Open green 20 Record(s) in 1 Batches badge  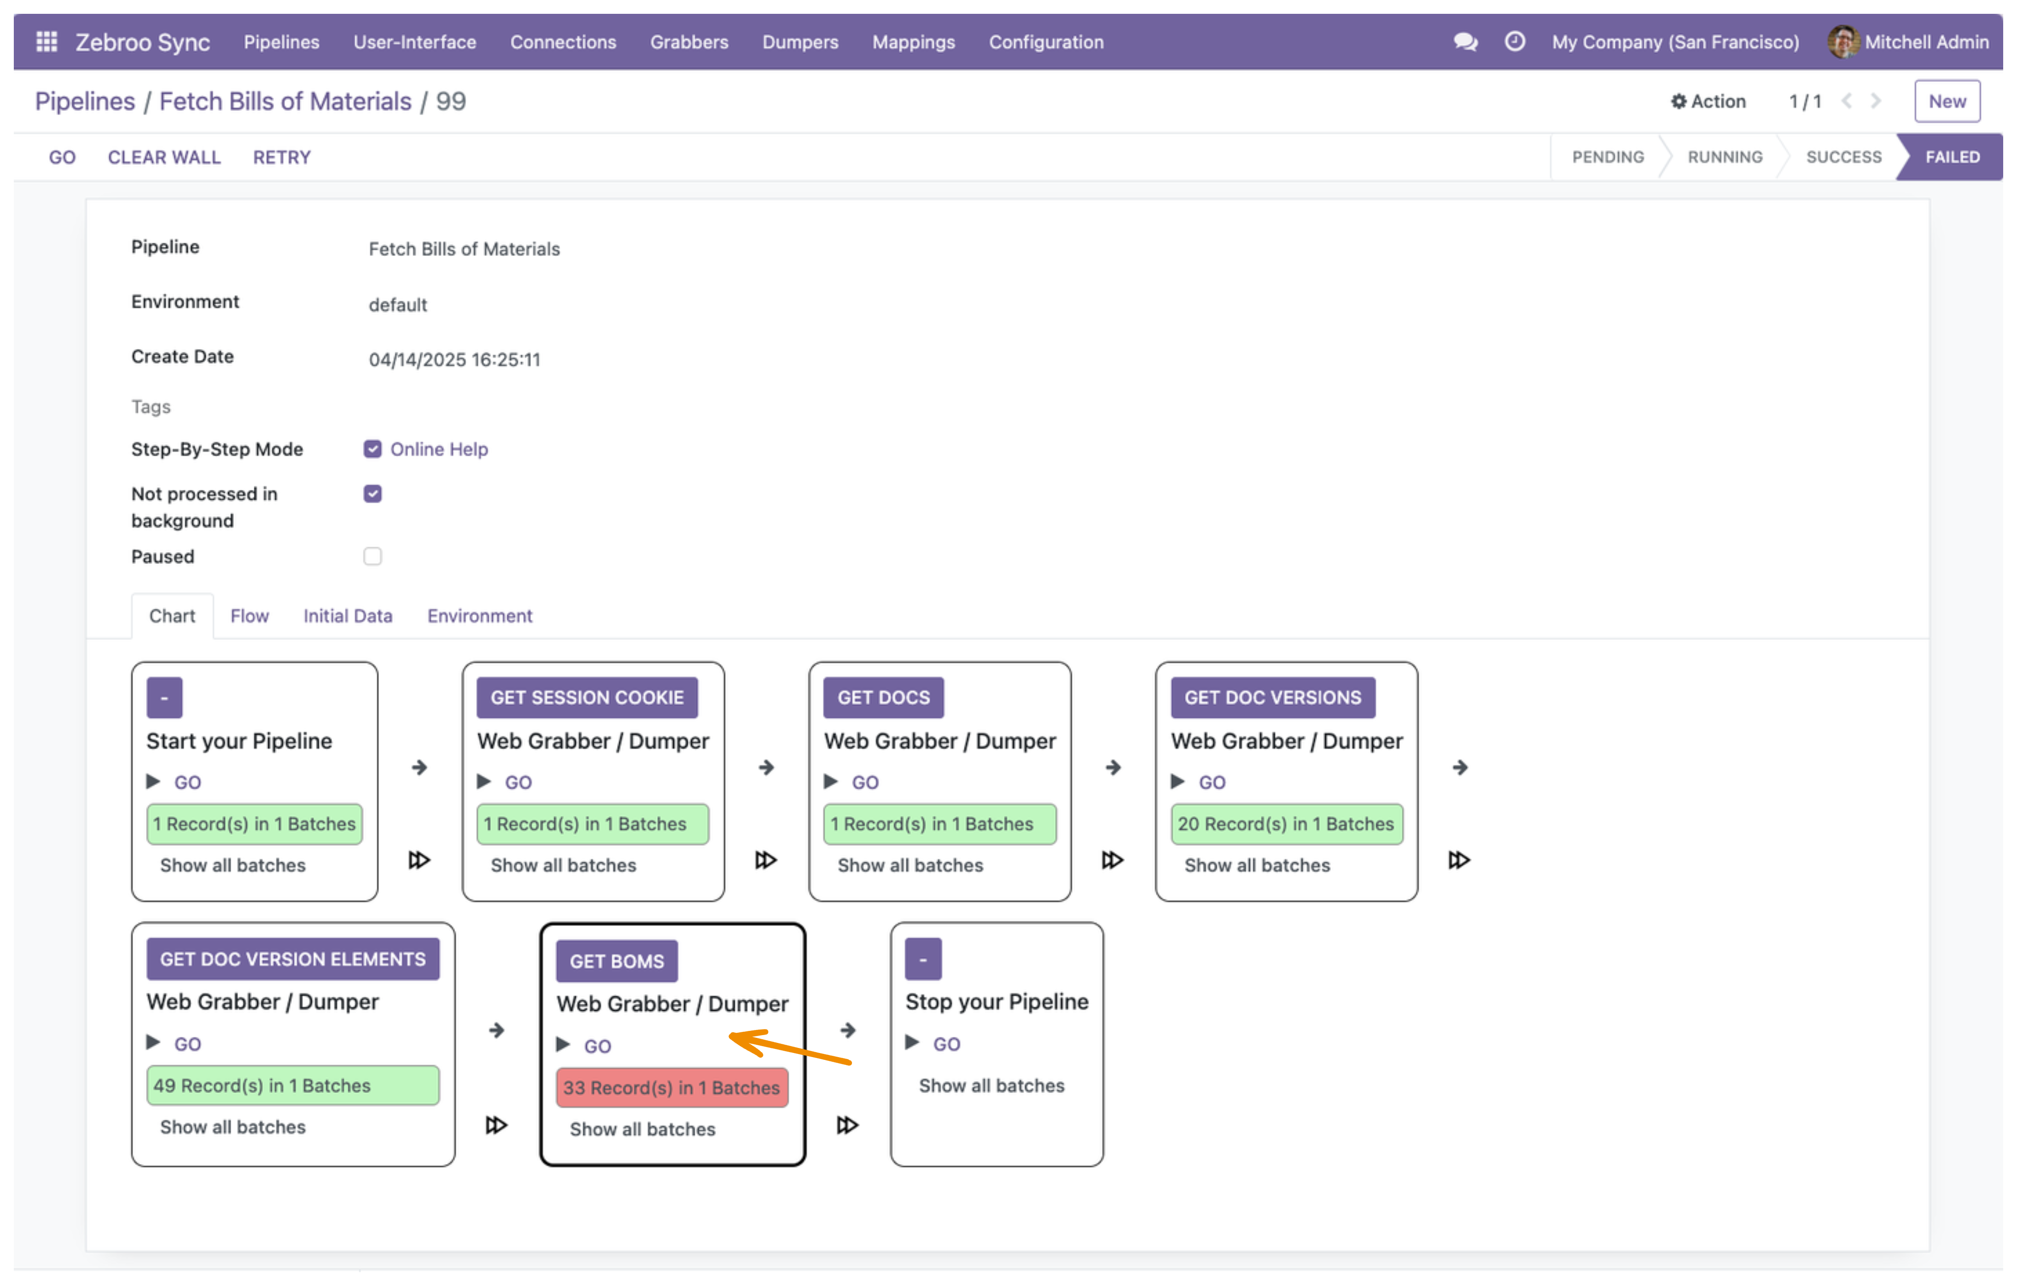coord(1287,824)
